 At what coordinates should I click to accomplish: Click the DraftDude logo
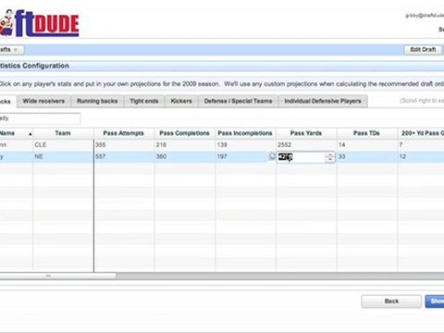40,24
